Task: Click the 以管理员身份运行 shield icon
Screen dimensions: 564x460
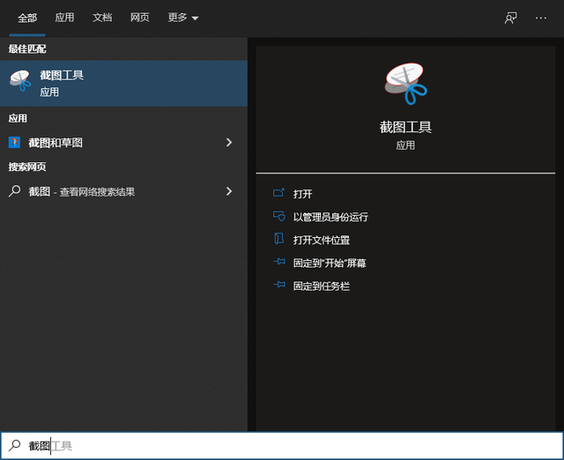Action: tap(278, 216)
